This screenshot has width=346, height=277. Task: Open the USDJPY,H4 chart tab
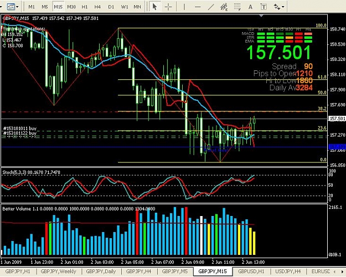(x=288, y=271)
